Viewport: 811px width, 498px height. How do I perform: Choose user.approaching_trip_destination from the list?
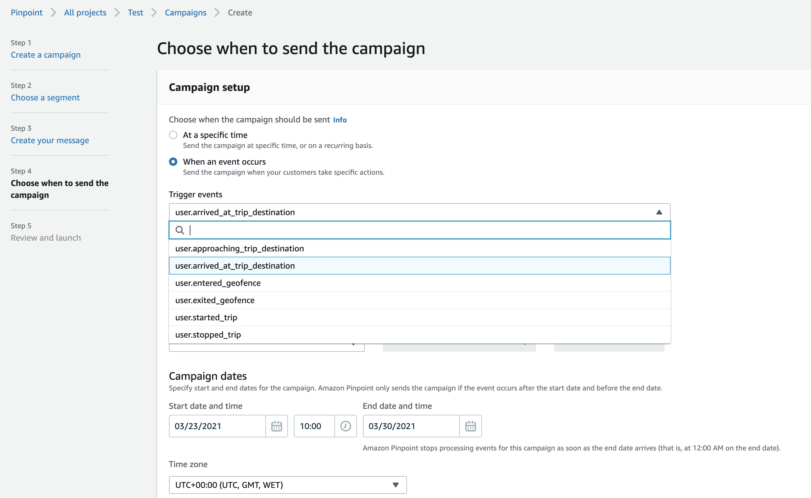pos(240,249)
